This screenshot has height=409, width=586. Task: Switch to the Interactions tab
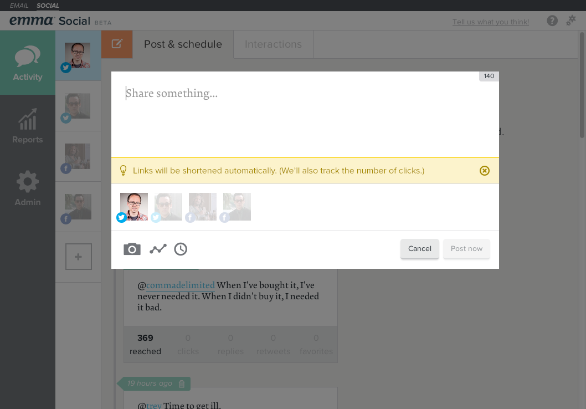(x=273, y=44)
